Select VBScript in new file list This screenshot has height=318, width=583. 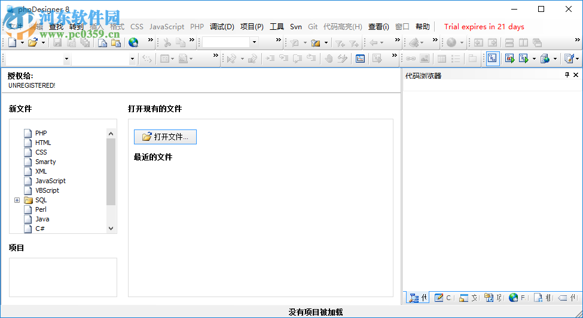pyautogui.click(x=47, y=190)
